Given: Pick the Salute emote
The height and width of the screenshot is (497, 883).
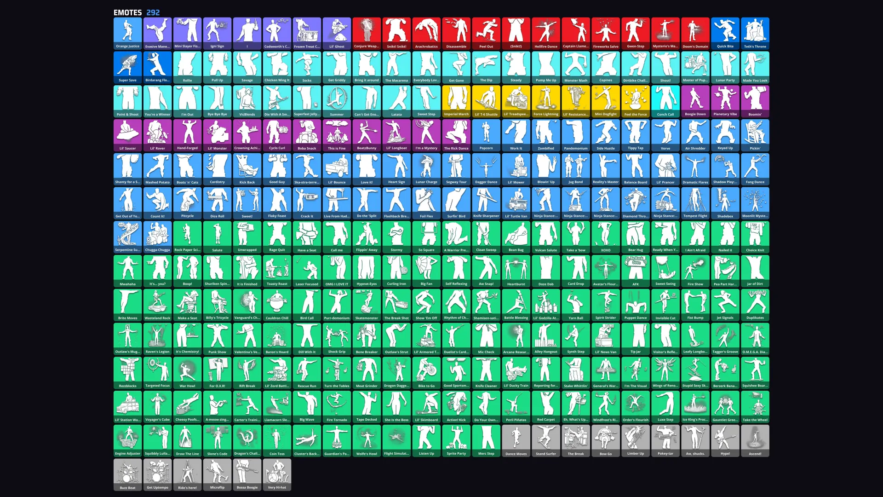Looking at the screenshot, I should point(217,237).
